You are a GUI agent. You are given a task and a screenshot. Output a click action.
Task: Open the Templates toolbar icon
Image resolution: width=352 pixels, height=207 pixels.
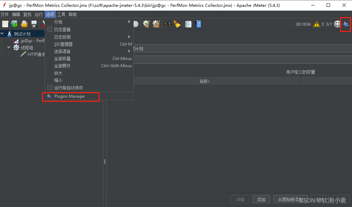(x=14, y=24)
